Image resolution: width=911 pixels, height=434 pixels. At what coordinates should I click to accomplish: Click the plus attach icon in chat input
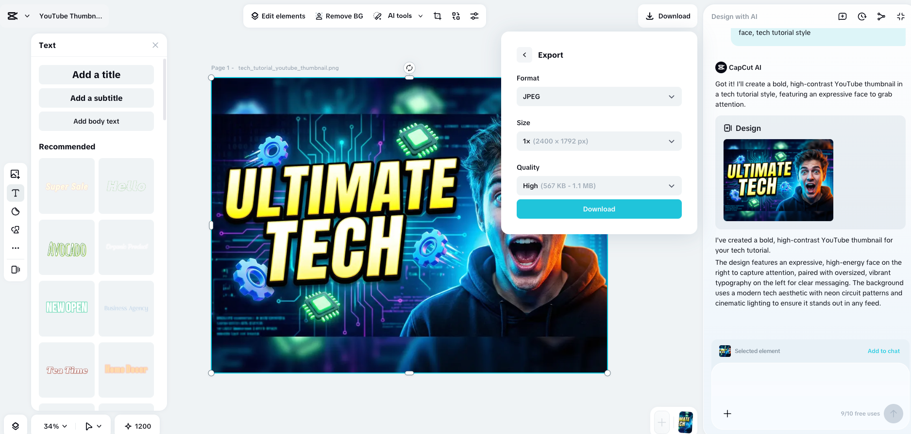tap(727, 414)
